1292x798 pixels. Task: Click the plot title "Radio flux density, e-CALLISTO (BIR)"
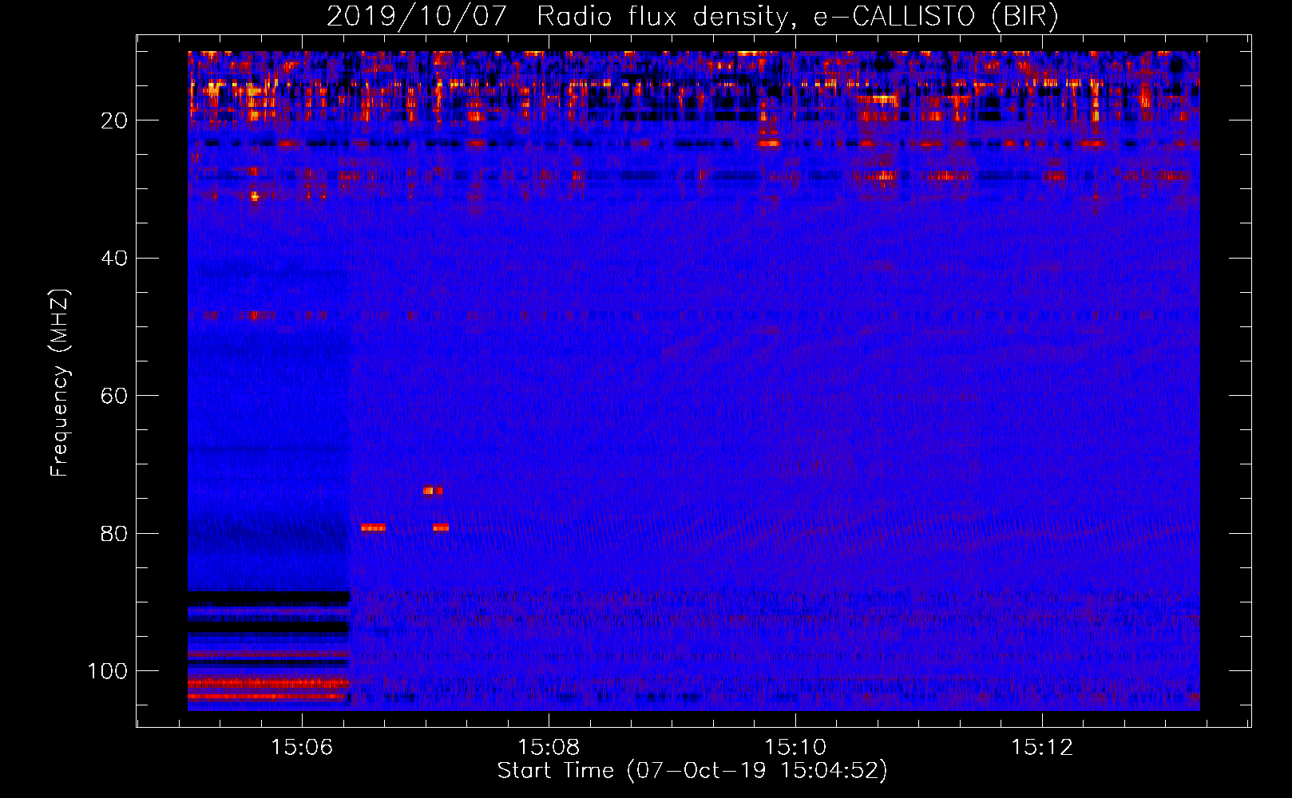tap(797, 17)
